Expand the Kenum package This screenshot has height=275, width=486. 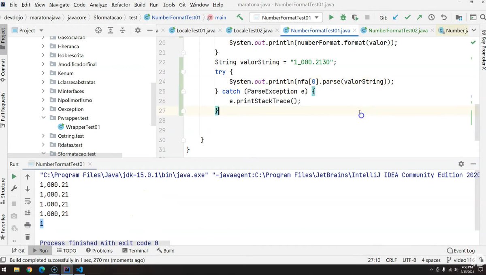tap(43, 73)
